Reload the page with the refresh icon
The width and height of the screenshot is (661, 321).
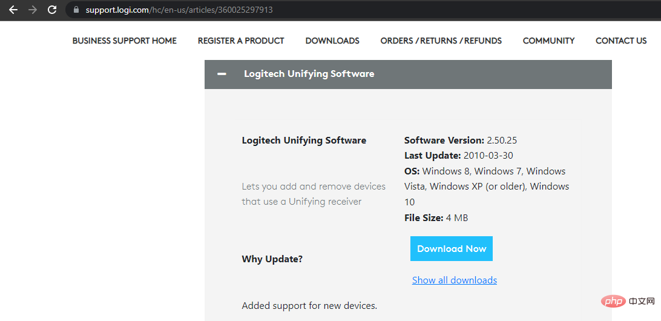(52, 10)
